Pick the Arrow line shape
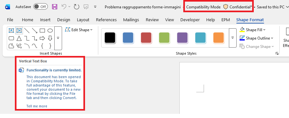 click(35, 31)
